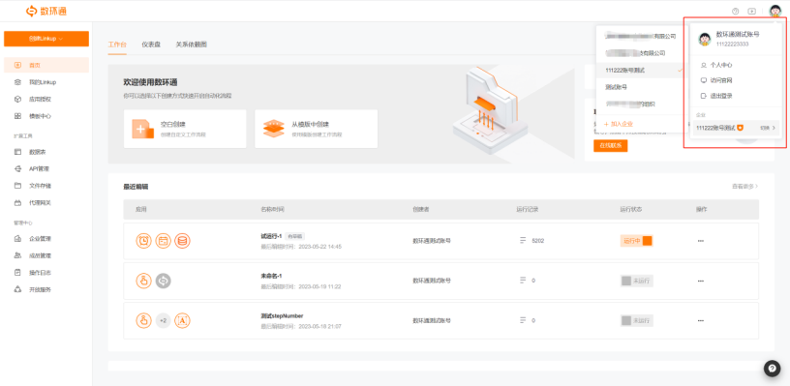Toggle off the 运行中 switch for 试运行-1
The image size is (790, 386).
pos(636,241)
